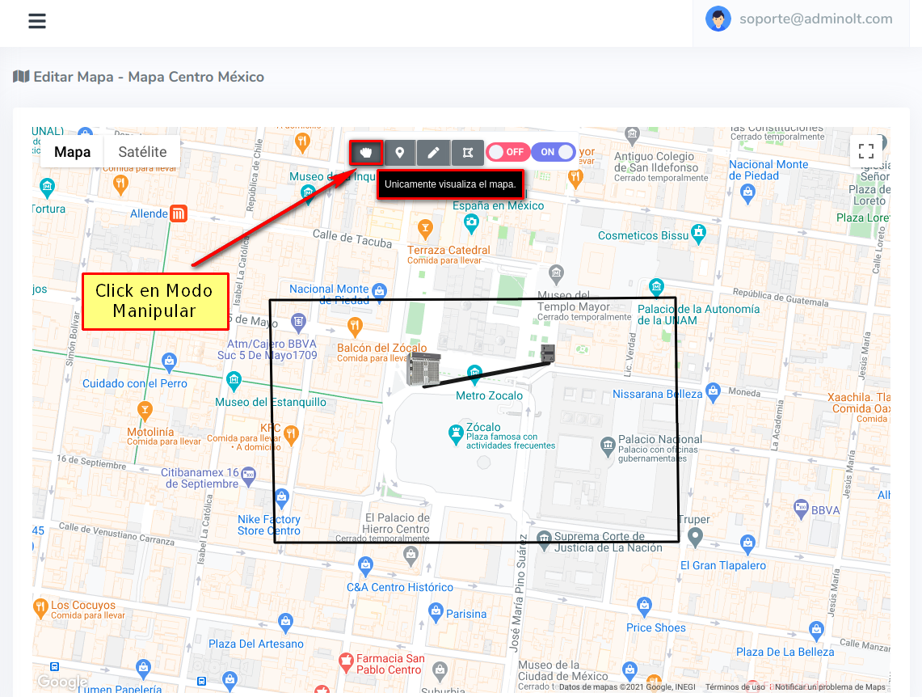Toggle the red OFF switch
Image resolution: width=922 pixels, height=697 pixels.
tap(507, 152)
